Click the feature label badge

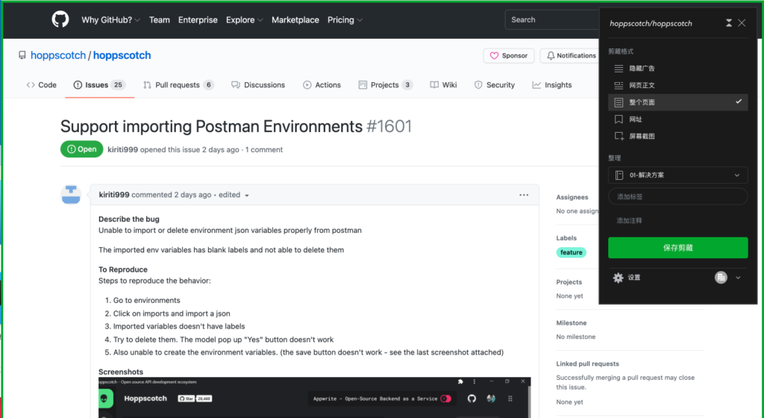point(571,252)
